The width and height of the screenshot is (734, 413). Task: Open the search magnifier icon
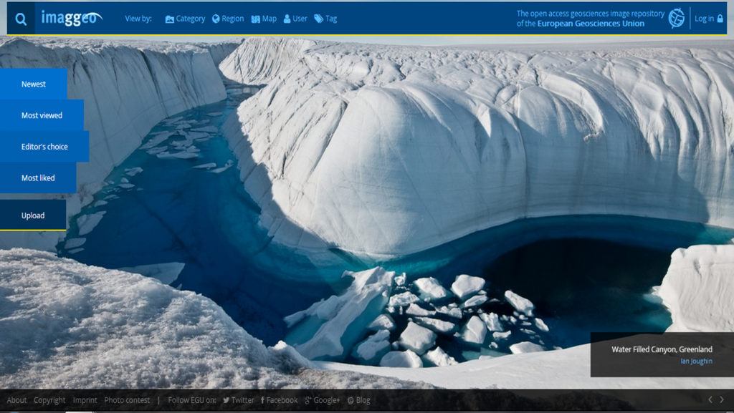[x=21, y=19]
